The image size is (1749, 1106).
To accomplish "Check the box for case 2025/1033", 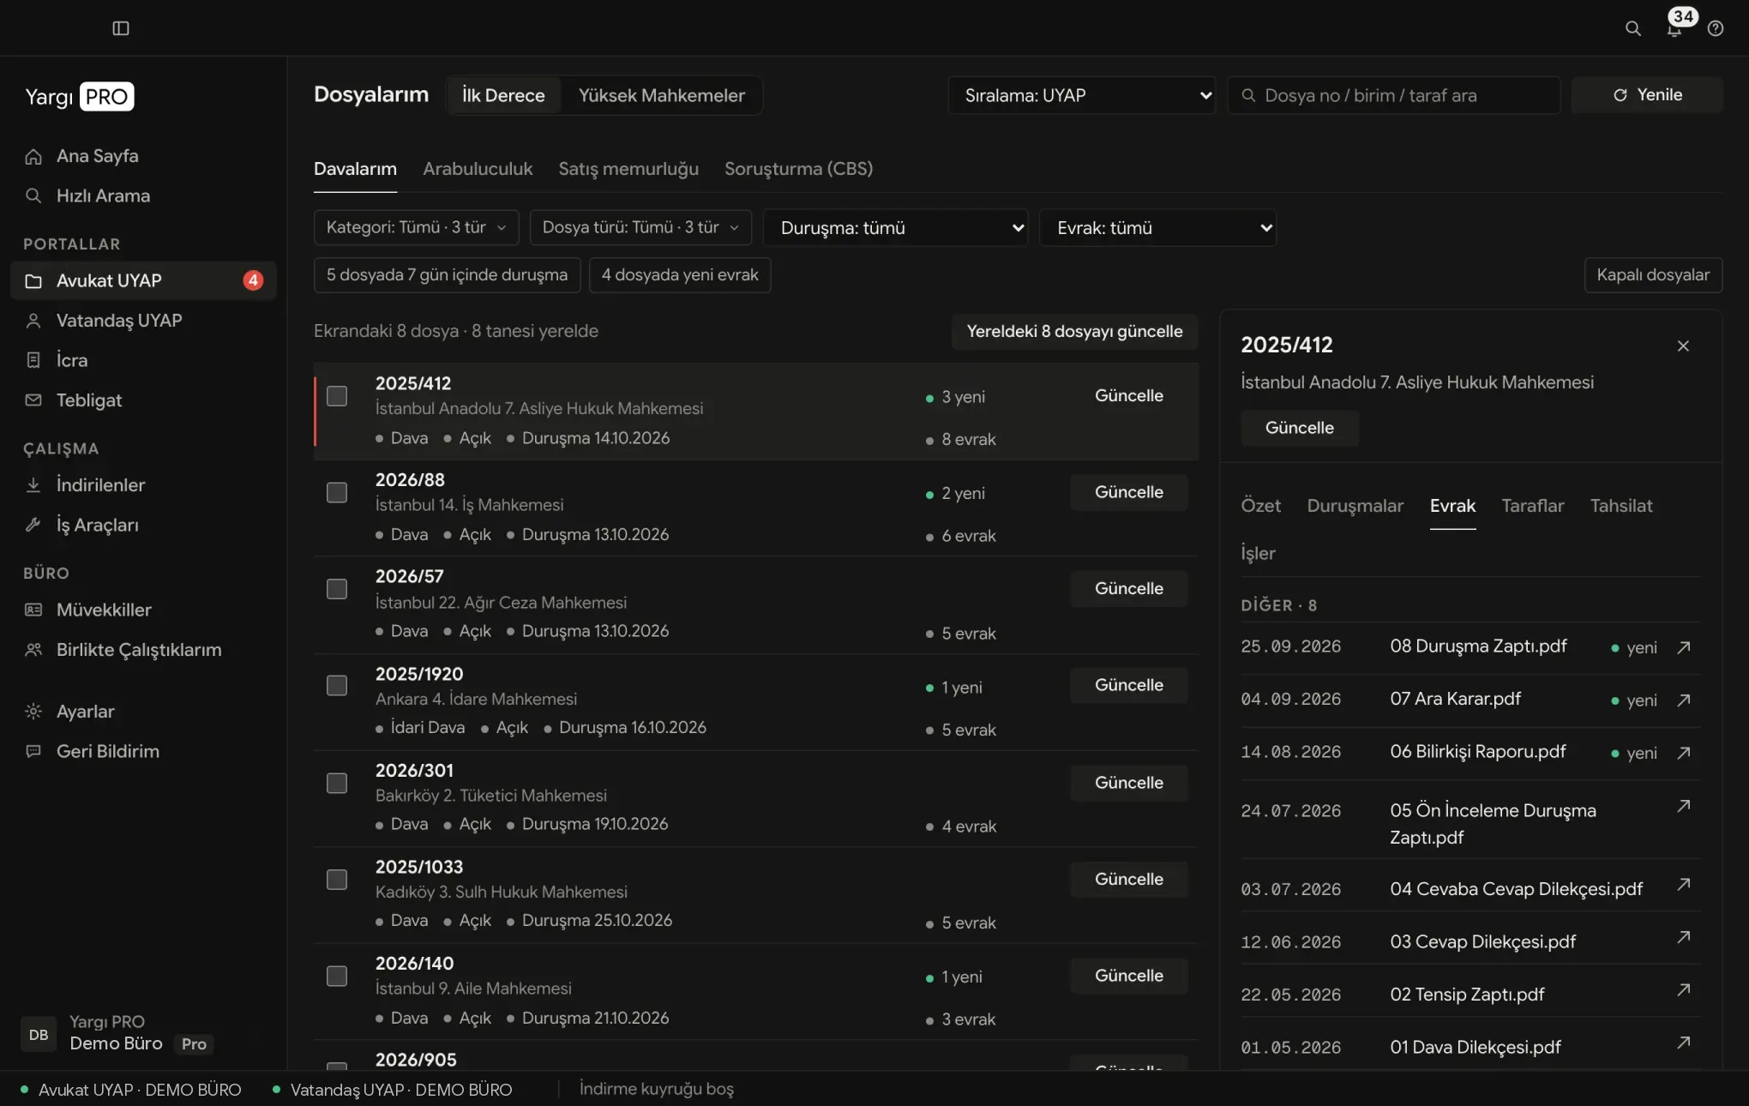I will pos(337,880).
